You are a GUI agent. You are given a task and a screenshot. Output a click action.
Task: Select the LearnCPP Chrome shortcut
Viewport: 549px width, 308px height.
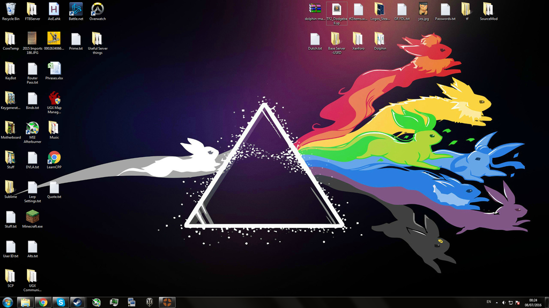click(54, 160)
